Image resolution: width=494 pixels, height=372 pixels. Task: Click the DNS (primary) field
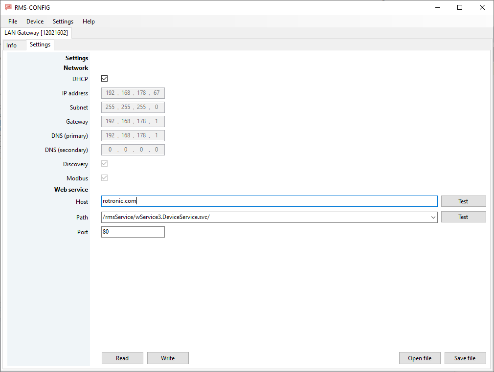(133, 135)
